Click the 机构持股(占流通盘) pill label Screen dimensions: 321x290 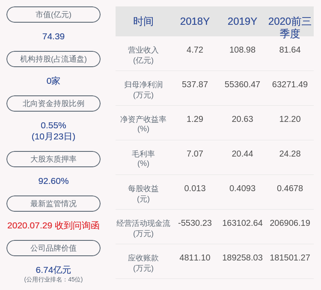[x=53, y=59]
